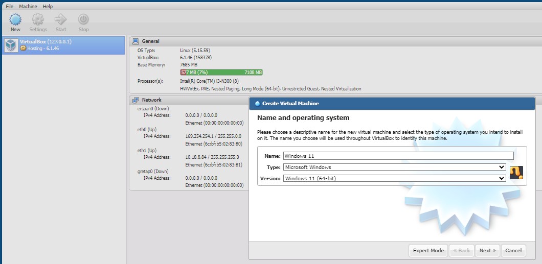This screenshot has width=542, height=264.
Task: Click the eth0 (Up) interface label
Action: pos(147,130)
